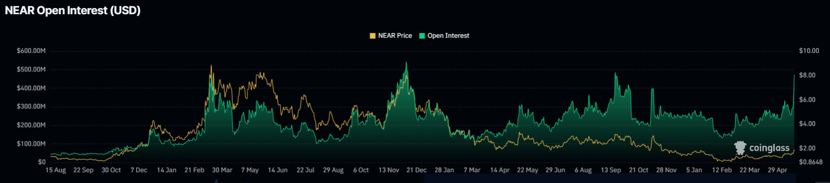Click the $8.00 right axis label
830x183 pixels.
click(x=807, y=75)
